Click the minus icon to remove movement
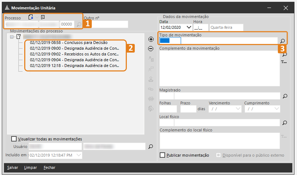The width and height of the screenshot is (297, 175). (x=151, y=49)
